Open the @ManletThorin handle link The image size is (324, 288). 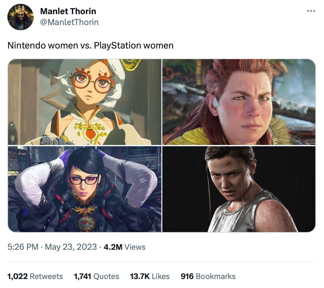(69, 22)
